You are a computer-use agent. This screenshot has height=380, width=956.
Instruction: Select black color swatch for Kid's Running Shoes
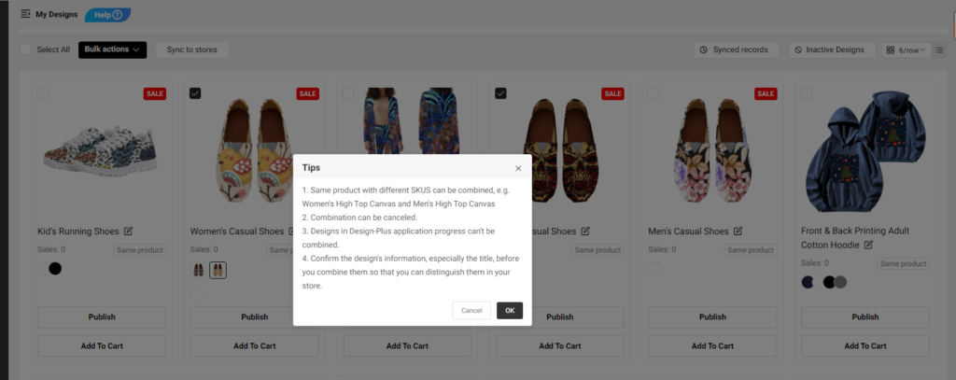tap(55, 268)
